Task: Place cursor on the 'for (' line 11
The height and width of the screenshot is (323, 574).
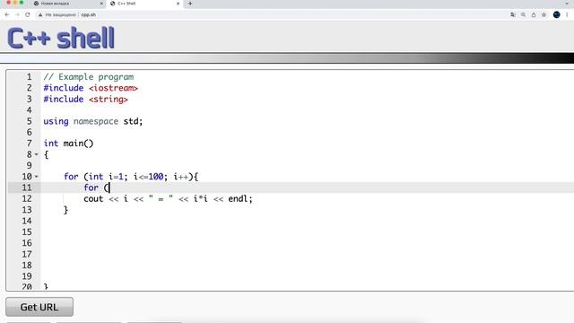Action: coord(97,188)
